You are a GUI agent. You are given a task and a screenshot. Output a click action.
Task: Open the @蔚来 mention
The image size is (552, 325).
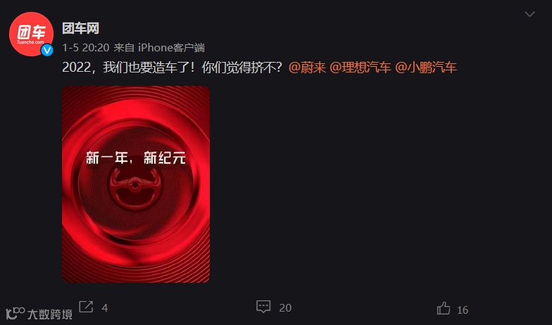coord(307,68)
